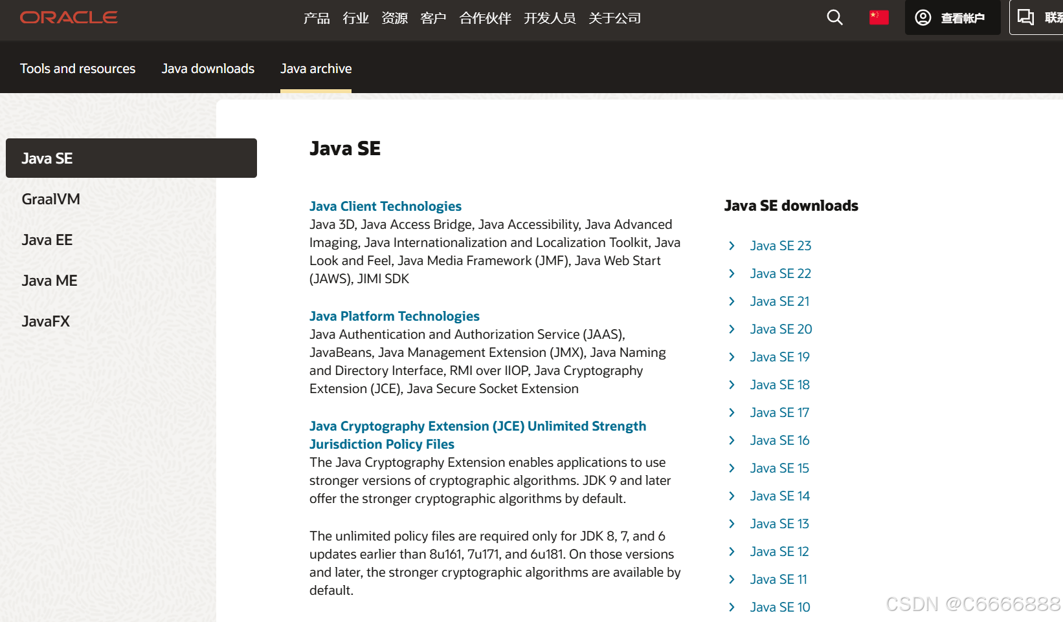The width and height of the screenshot is (1063, 622).
Task: Open the 客户 menu
Action: [x=433, y=18]
